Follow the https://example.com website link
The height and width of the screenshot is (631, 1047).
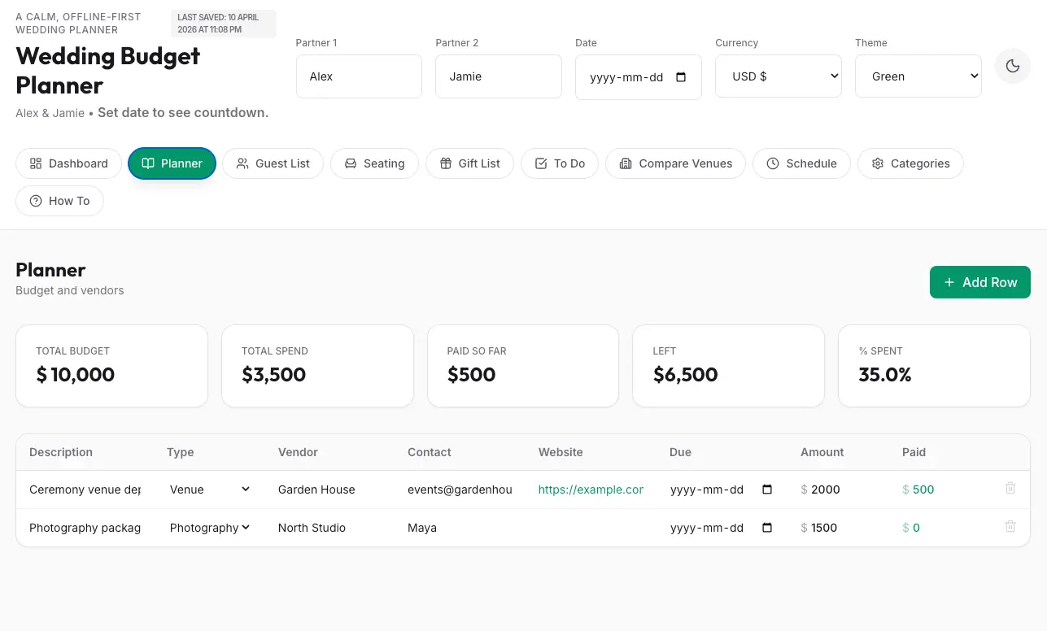coord(591,490)
